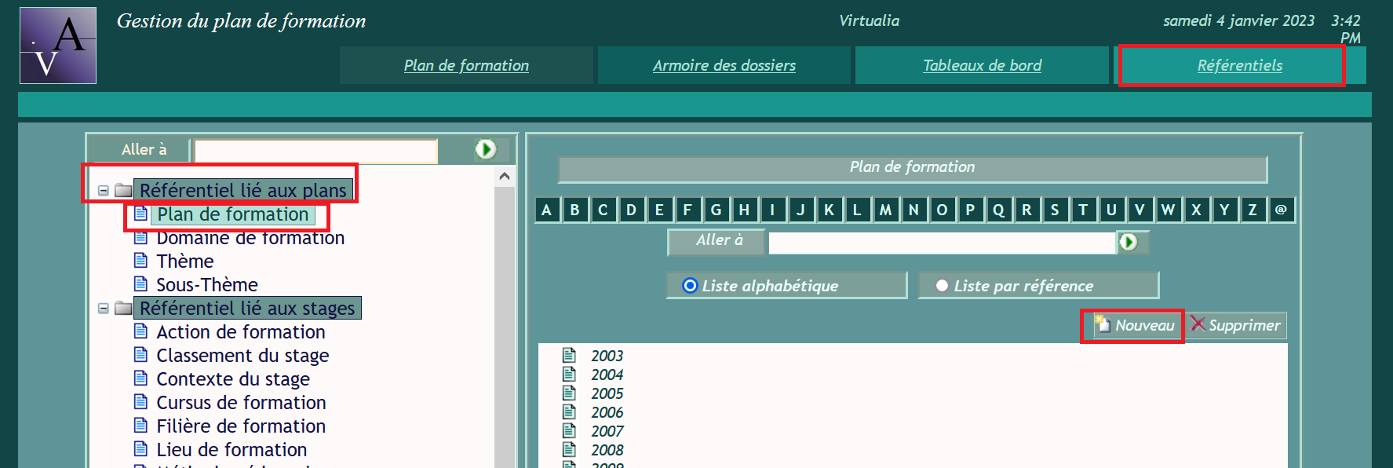
Task: Click the Supprimer red X icon
Action: [1198, 324]
